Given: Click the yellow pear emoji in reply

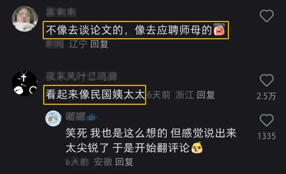Looking at the screenshot, I should [x=197, y=147].
